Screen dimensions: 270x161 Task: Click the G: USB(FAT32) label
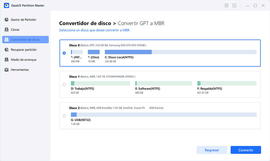81,120
